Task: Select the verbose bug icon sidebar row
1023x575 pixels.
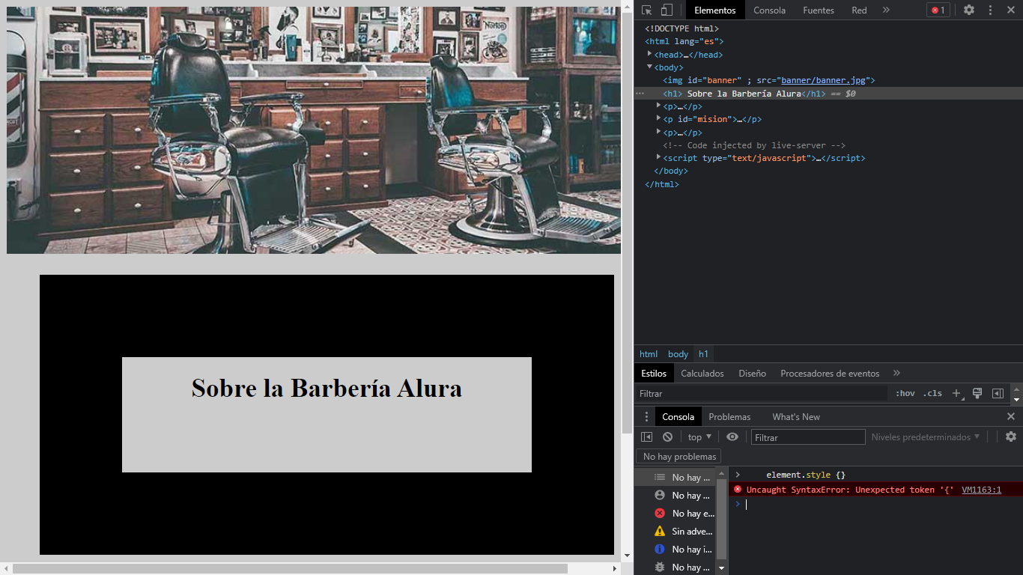Action: [676, 567]
